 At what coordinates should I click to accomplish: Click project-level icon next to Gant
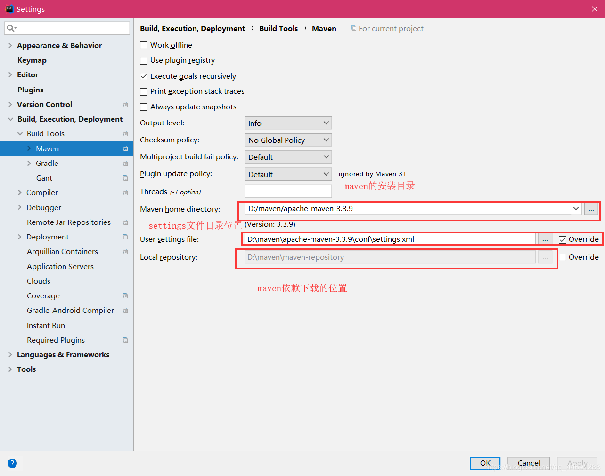click(x=125, y=178)
